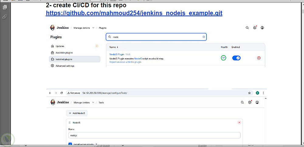Open the attachments paperclip icon in sidebar
304x147 pixels.
click(5, 17)
